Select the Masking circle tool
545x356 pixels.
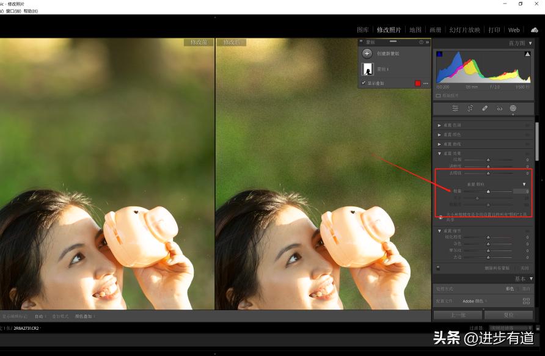coord(513,108)
